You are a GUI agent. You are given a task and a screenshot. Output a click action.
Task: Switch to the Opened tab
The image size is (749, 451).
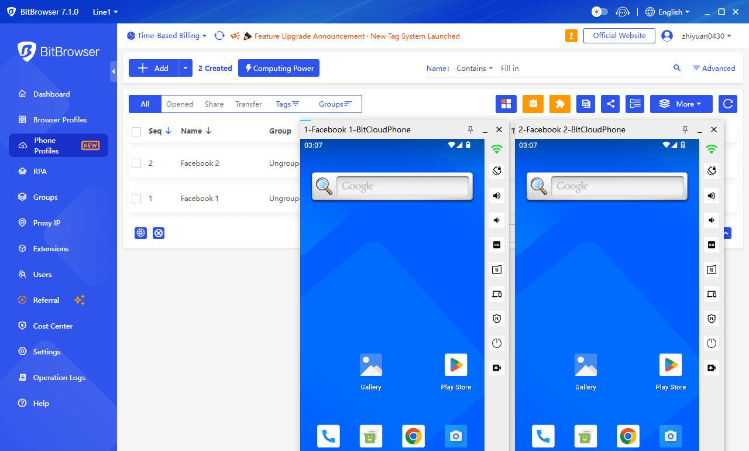(180, 104)
